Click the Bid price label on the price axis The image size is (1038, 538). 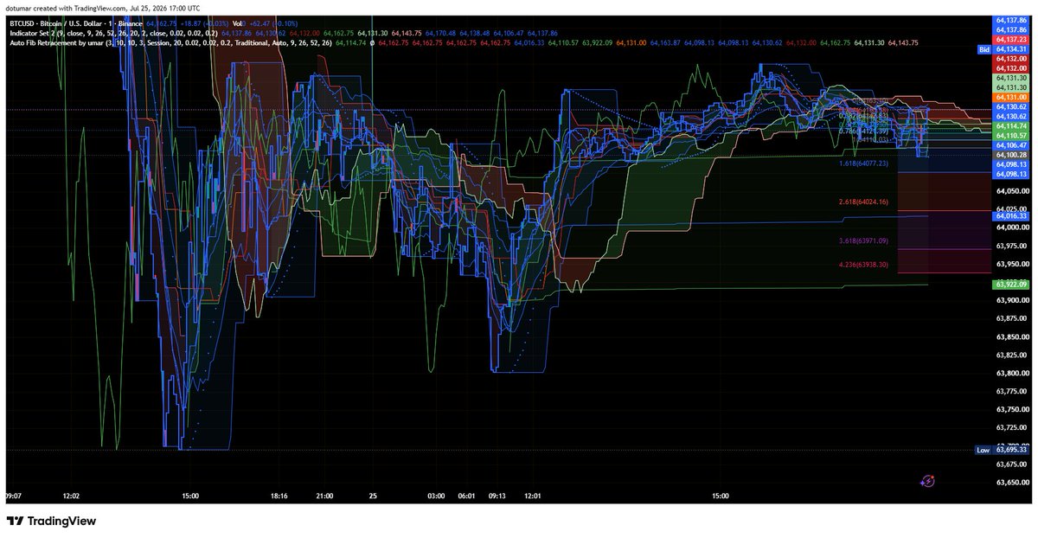[984, 49]
